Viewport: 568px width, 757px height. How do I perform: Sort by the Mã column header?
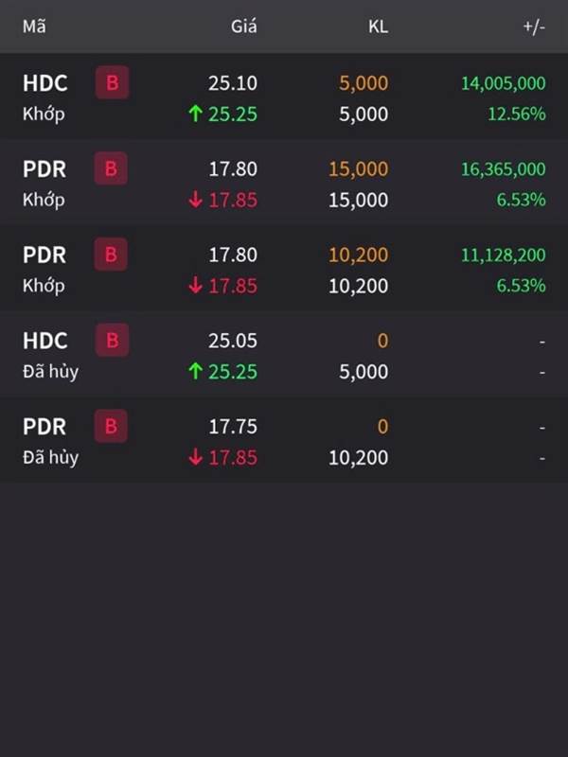[34, 26]
